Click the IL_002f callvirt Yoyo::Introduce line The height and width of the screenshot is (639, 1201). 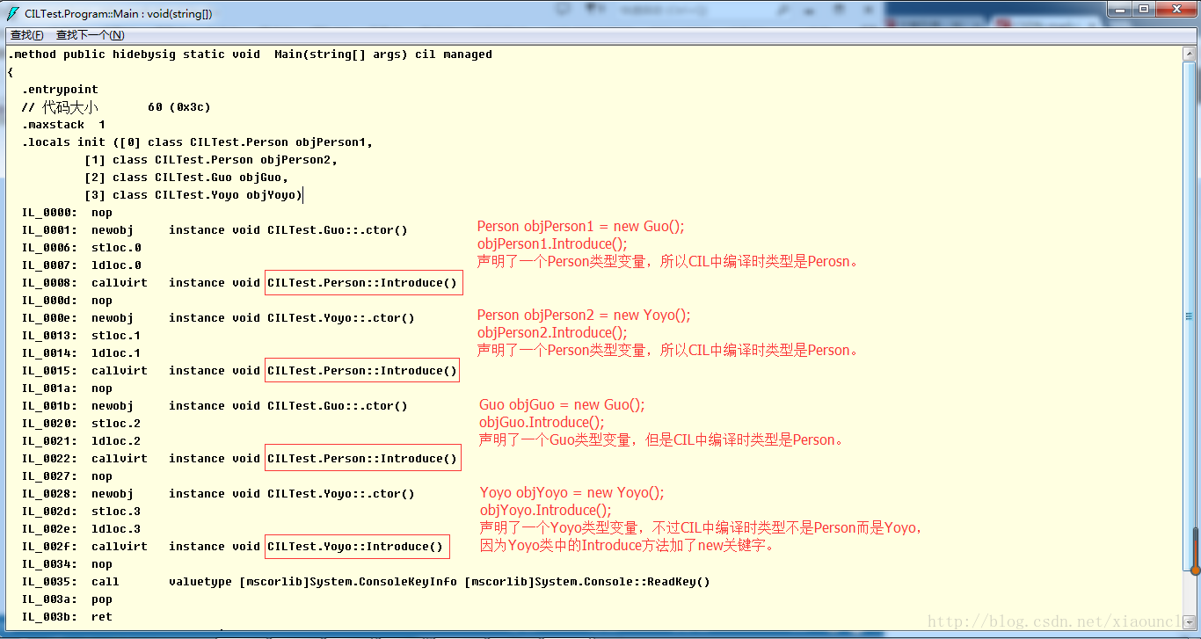pos(232,547)
